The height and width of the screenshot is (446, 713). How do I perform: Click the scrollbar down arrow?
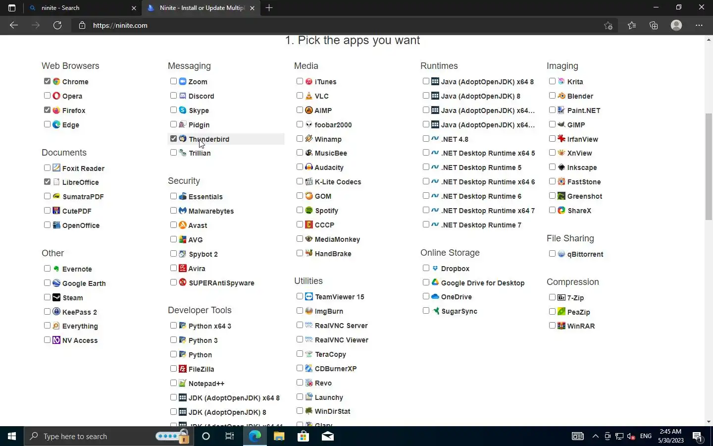pos(709,422)
